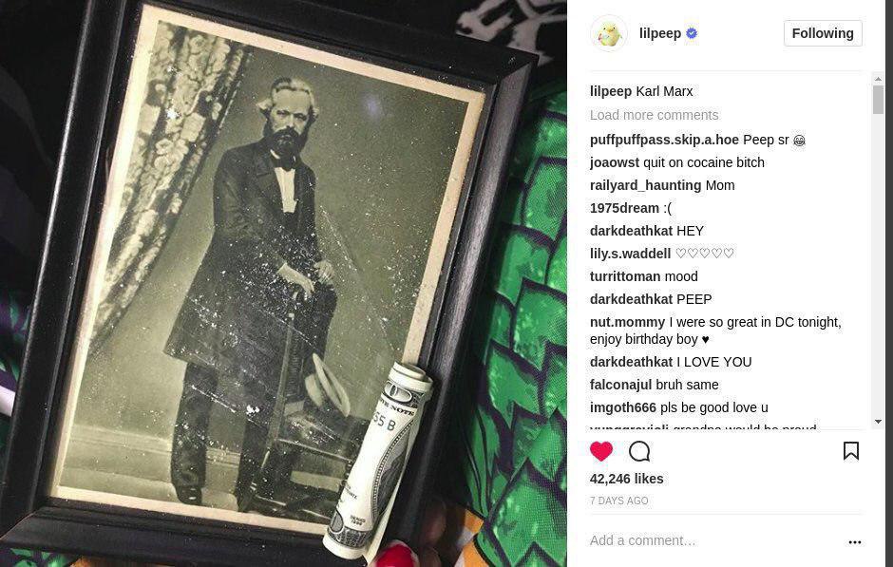Open lilpeep username in header
893x567 pixels.
tap(660, 33)
